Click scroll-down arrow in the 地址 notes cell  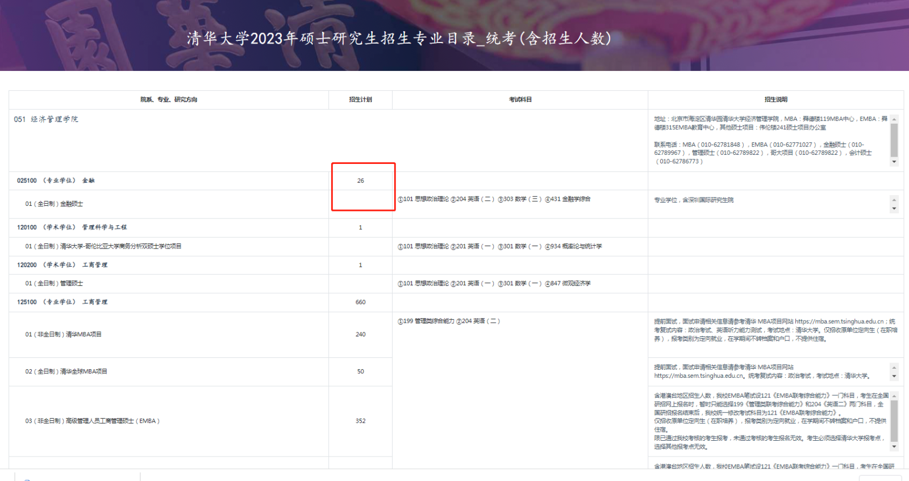(x=894, y=162)
